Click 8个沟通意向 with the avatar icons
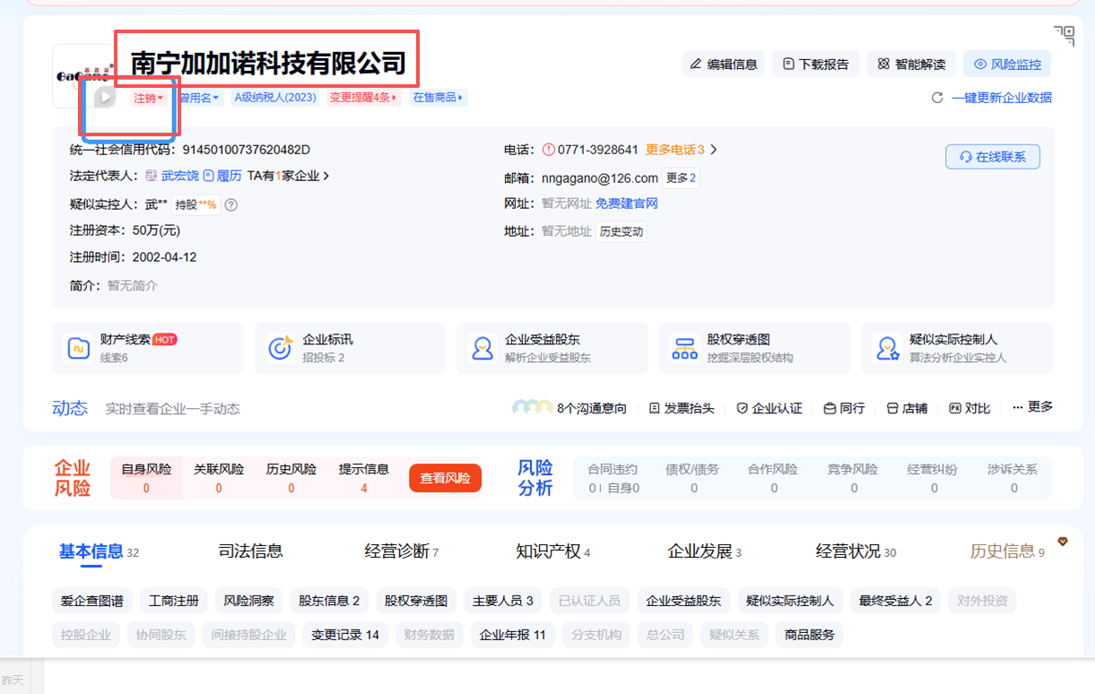 point(569,408)
